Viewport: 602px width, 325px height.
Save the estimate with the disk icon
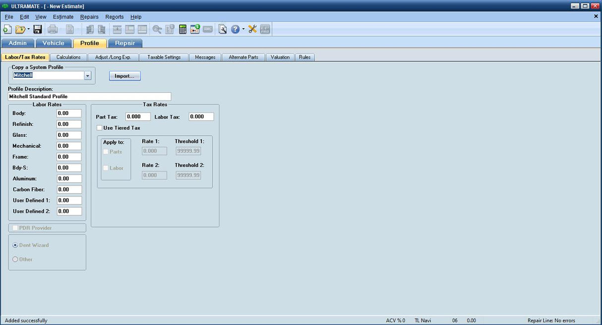pyautogui.click(x=37, y=29)
